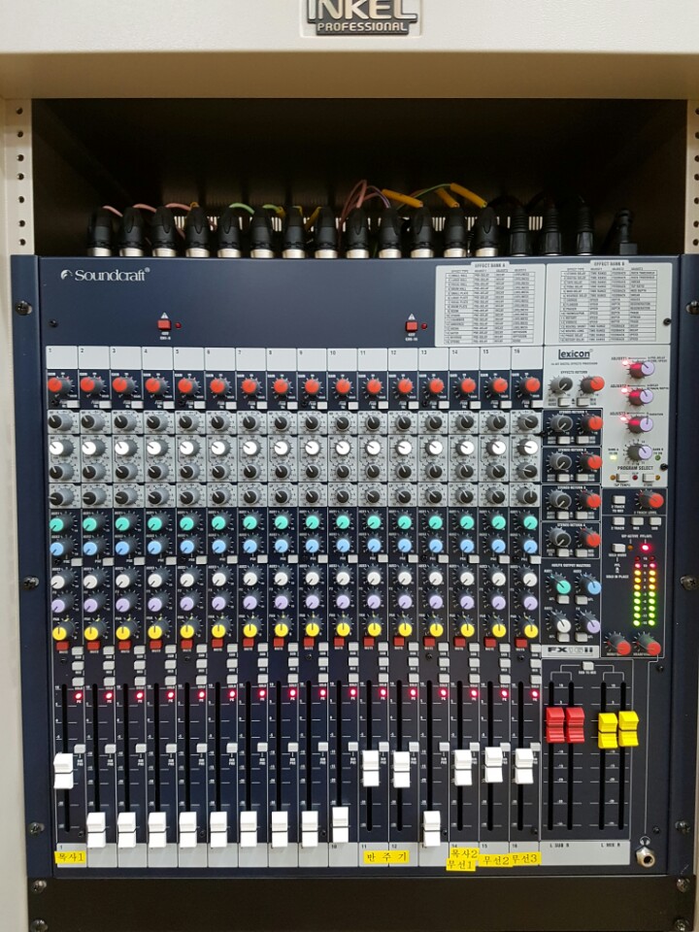Click the Soundcraft logo
This screenshot has width=699, height=932.
(x=105, y=275)
